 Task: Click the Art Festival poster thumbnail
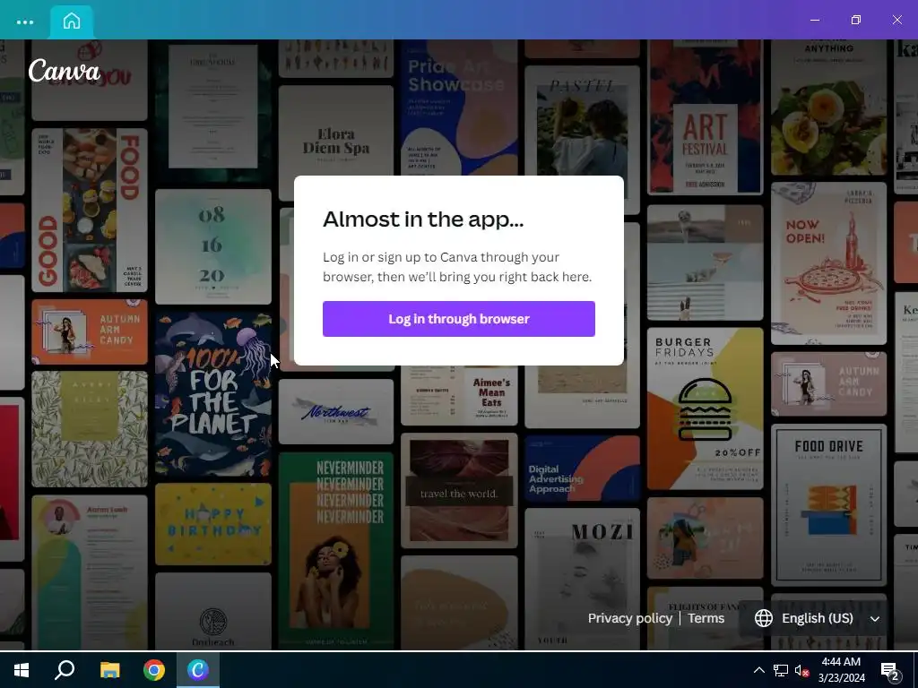pos(705,117)
